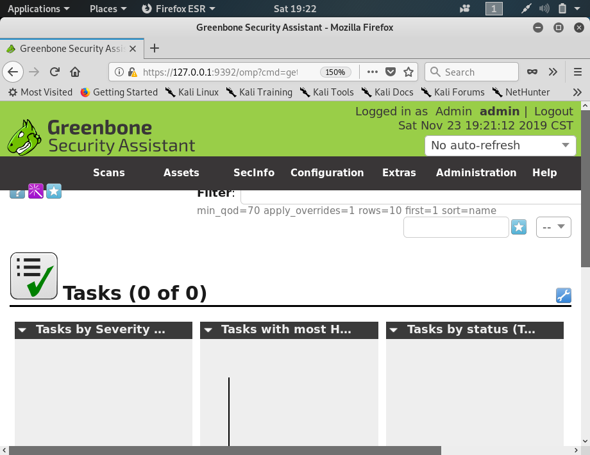Open the system menu arrow
Viewport: 590px width, 455px height.
(x=577, y=8)
